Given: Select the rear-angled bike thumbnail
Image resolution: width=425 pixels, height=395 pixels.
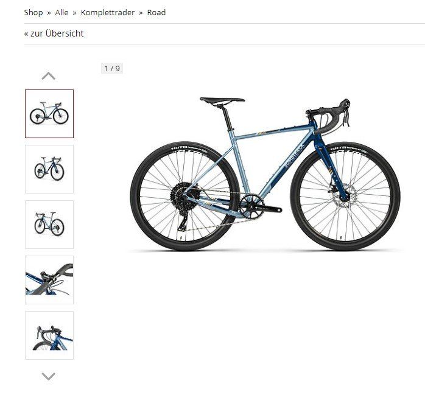Looking at the screenshot, I should click(x=49, y=225).
